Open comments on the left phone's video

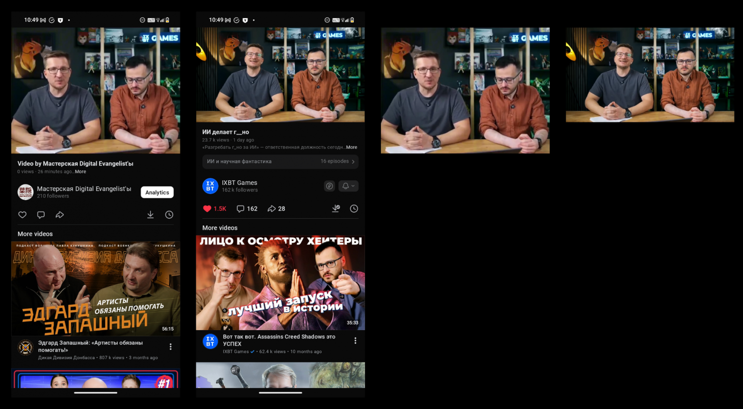click(x=41, y=215)
